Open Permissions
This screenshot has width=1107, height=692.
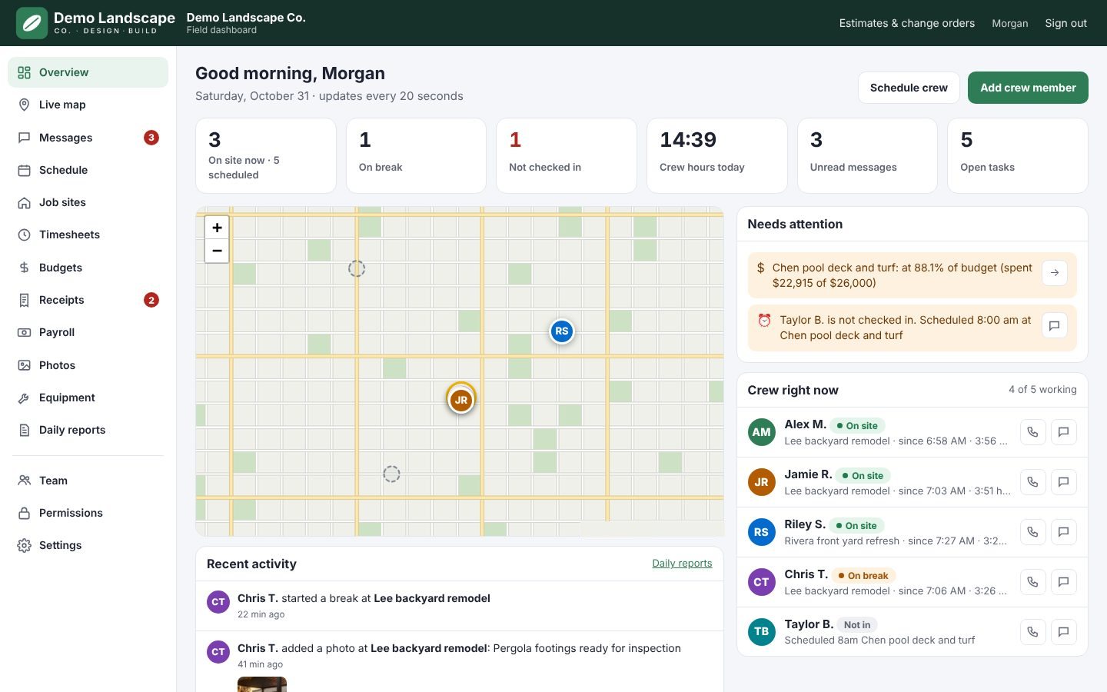coord(88,513)
